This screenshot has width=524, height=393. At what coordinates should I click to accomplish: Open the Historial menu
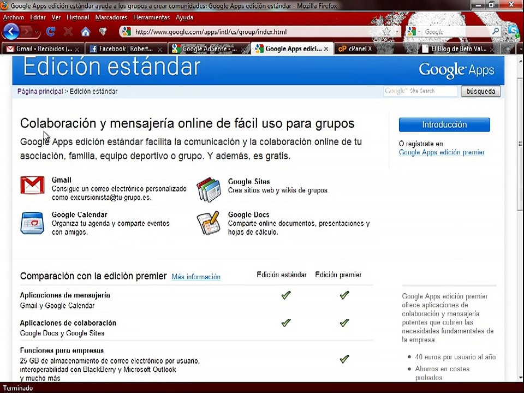click(78, 17)
